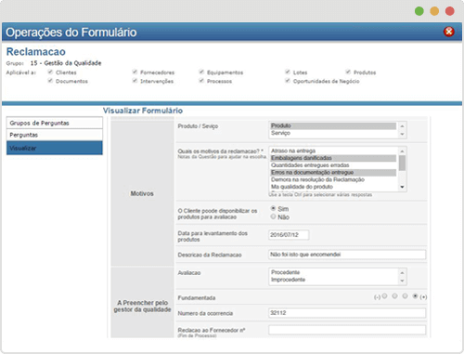Viewport: 464px width, 354px height.
Task: Click the motivos list scrollbar thumb
Action: pos(402,163)
